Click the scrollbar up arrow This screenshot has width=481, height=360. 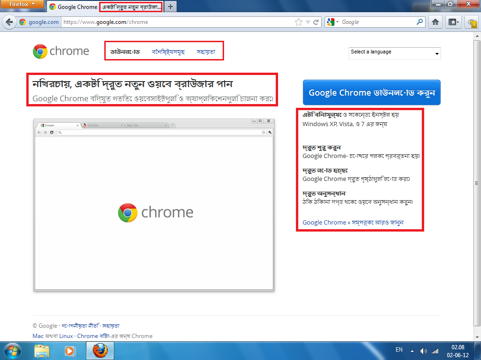click(x=477, y=36)
